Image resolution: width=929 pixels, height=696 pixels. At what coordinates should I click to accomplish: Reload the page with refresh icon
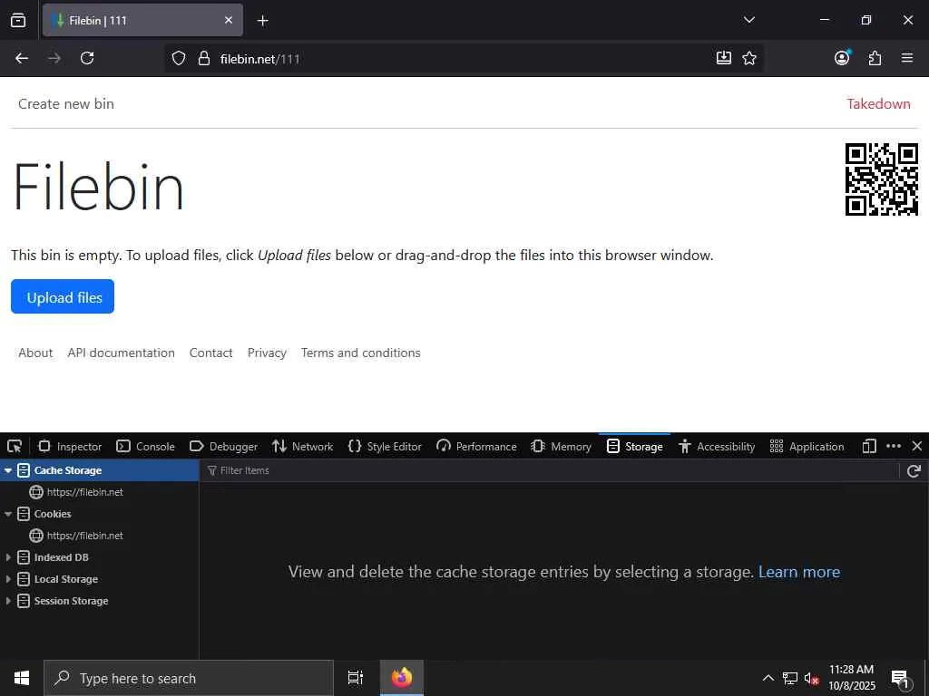tap(87, 58)
